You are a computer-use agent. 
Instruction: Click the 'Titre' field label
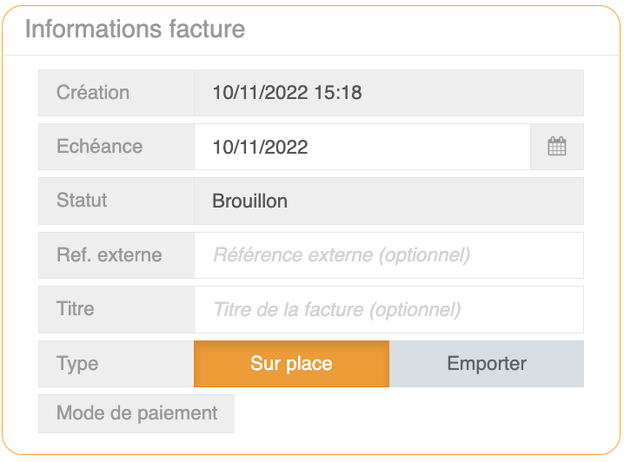click(x=75, y=309)
